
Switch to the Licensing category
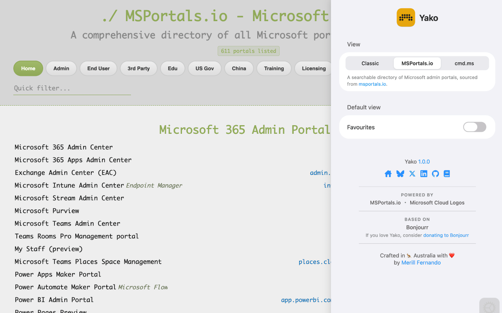[x=314, y=68]
